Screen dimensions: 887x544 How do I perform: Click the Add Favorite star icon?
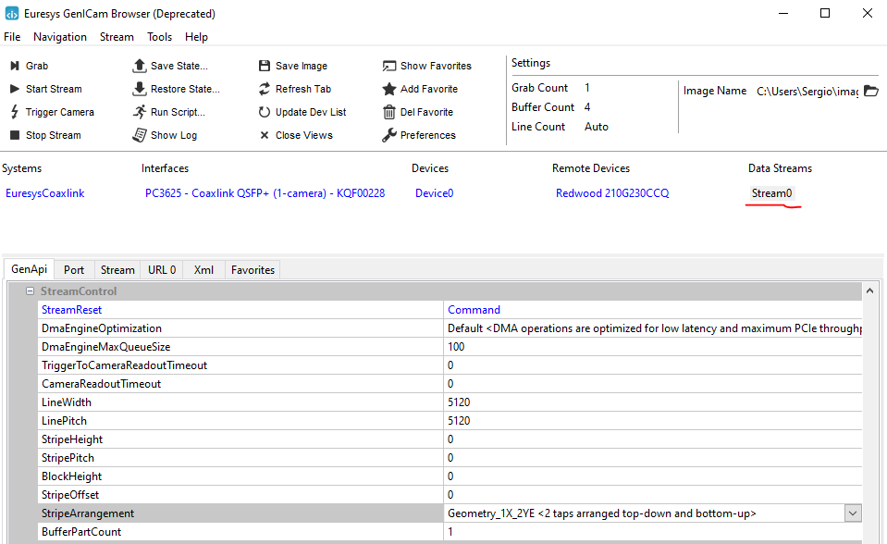click(x=389, y=89)
